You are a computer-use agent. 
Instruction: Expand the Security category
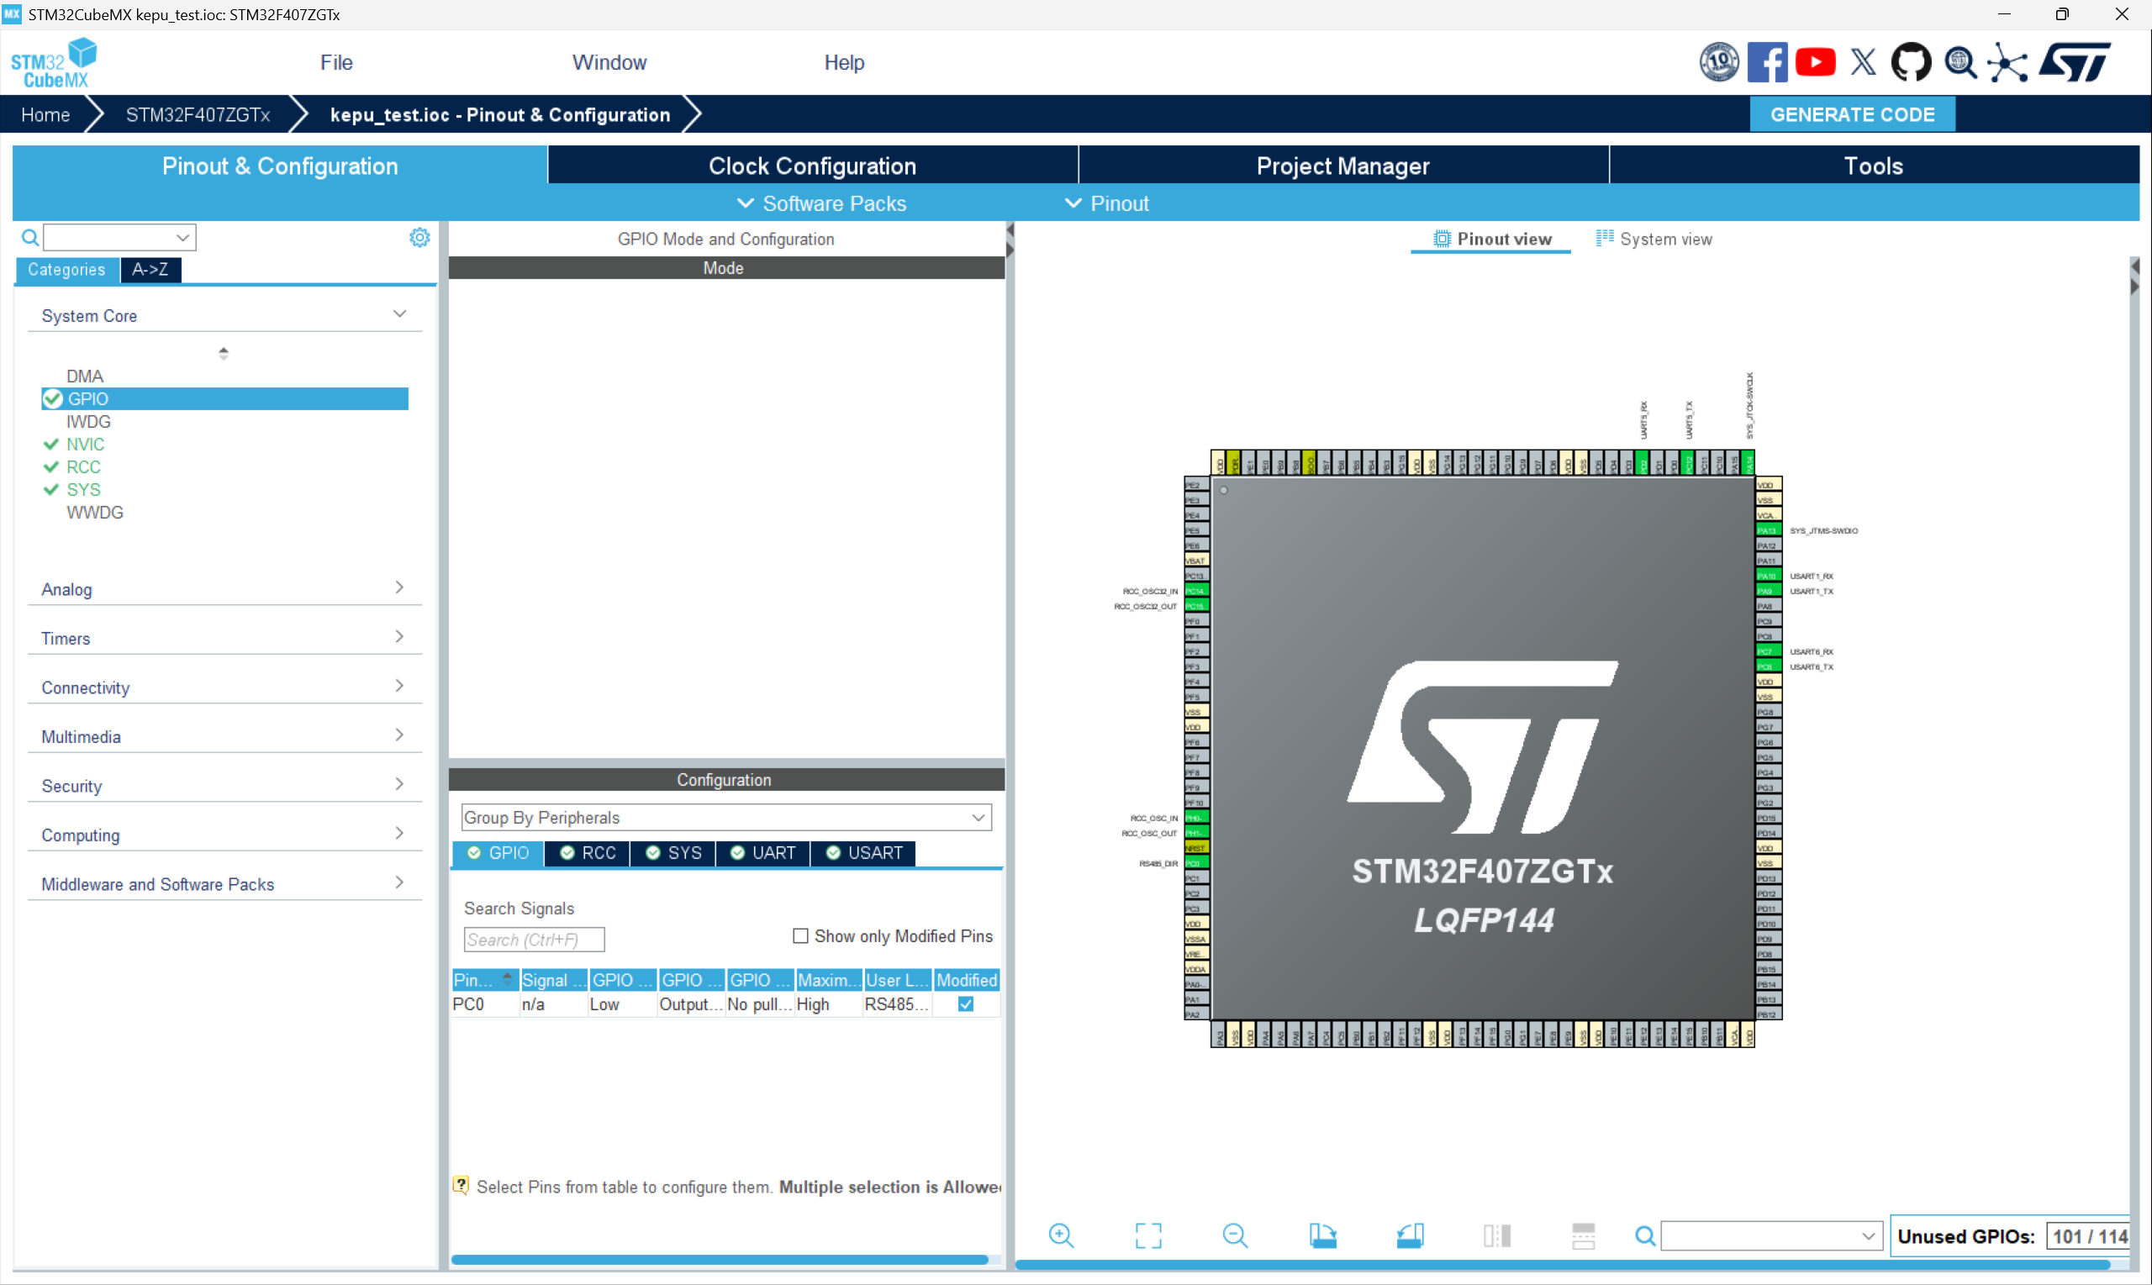[x=399, y=784]
